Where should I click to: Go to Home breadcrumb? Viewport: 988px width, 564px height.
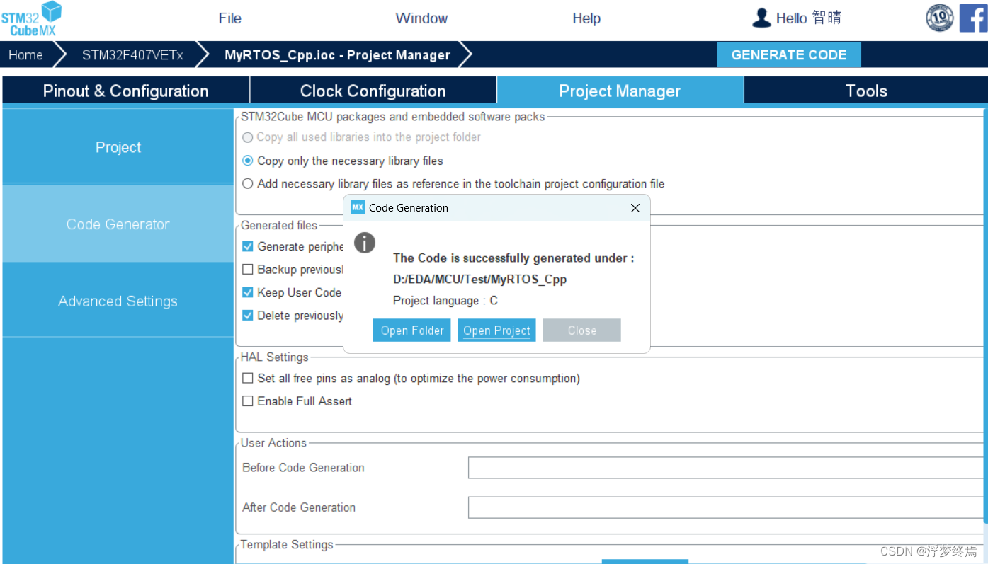(x=25, y=55)
